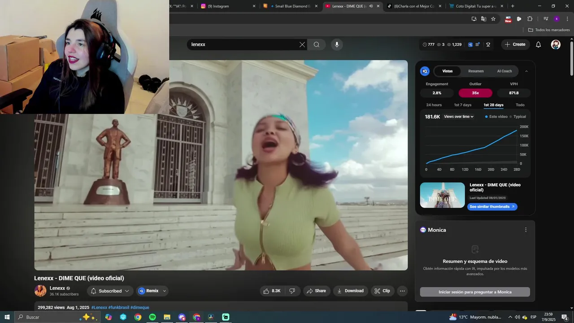Open Monica panel options three dots
574x323 pixels.
[x=526, y=230]
